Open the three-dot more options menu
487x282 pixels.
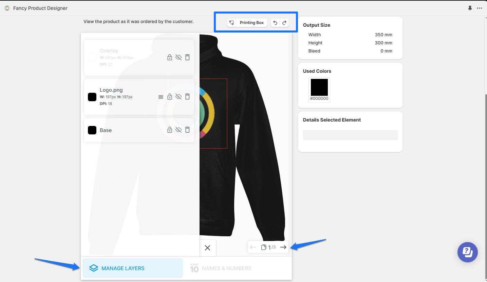coord(480,8)
